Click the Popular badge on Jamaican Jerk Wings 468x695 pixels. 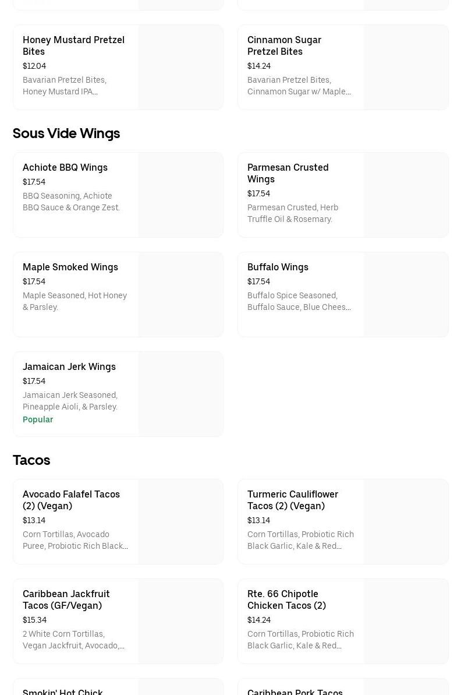38,419
